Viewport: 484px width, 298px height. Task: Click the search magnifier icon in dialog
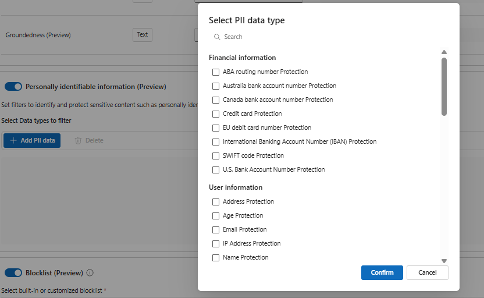[x=217, y=37]
